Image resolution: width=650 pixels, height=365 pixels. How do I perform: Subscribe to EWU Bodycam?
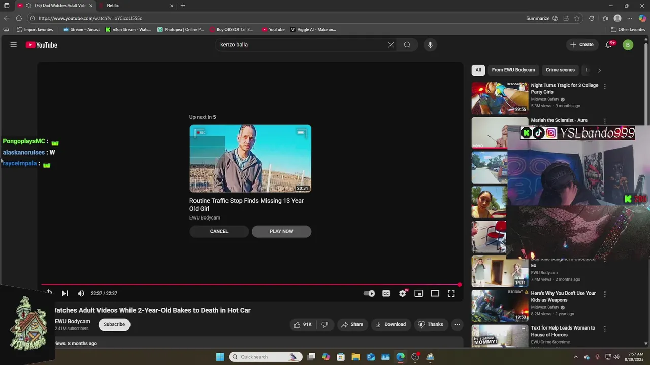[x=114, y=324]
